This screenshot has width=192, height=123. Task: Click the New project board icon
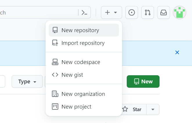pyautogui.click(x=55, y=107)
